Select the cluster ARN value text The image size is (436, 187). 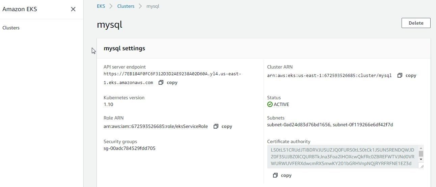coord(329,75)
